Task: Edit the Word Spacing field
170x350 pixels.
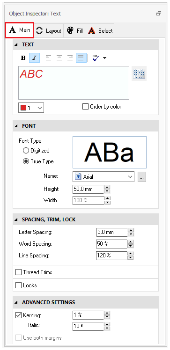Action: 112,244
